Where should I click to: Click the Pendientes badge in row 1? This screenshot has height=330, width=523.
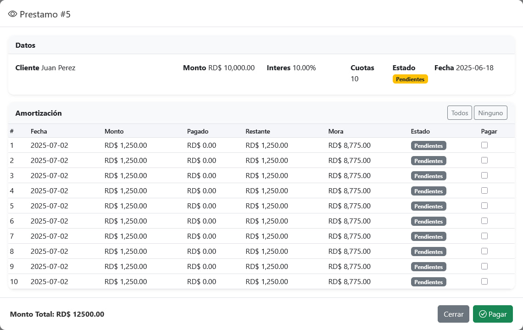(428, 146)
